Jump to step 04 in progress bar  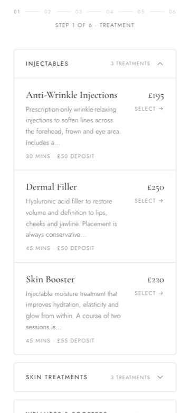(110, 12)
